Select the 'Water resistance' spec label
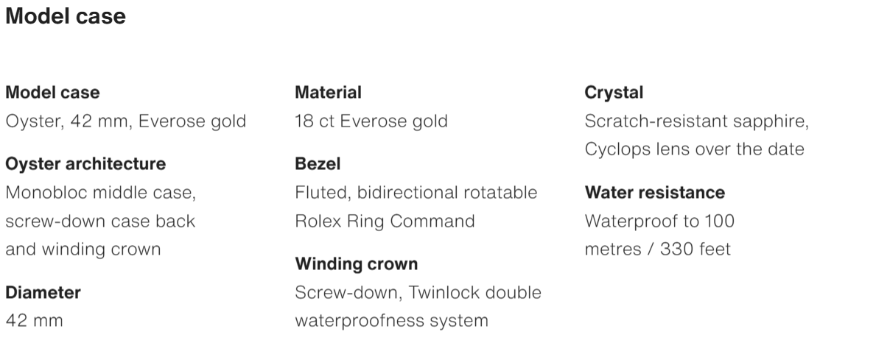Viewport: 876px width, 340px height. coord(654,193)
